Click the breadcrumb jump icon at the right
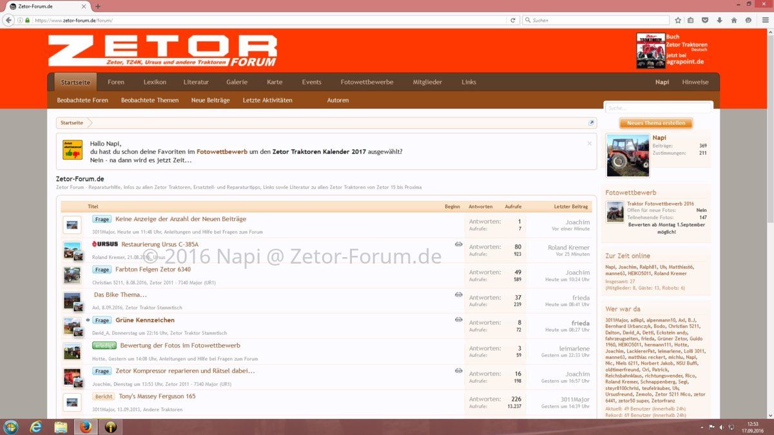This screenshot has width=774, height=435. pos(591,122)
